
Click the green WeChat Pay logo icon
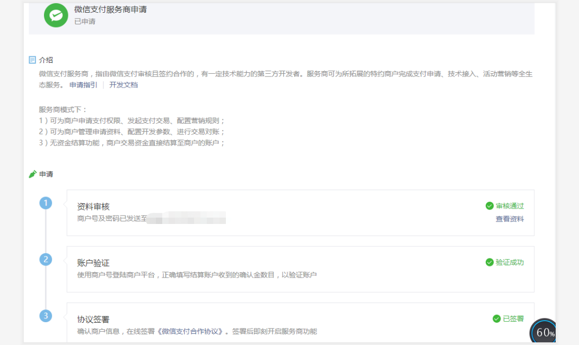(56, 15)
